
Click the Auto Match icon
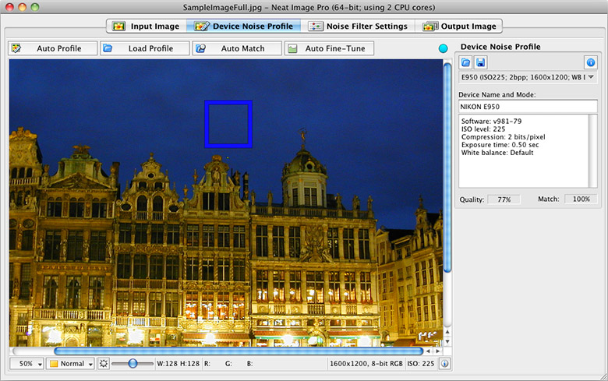[200, 48]
